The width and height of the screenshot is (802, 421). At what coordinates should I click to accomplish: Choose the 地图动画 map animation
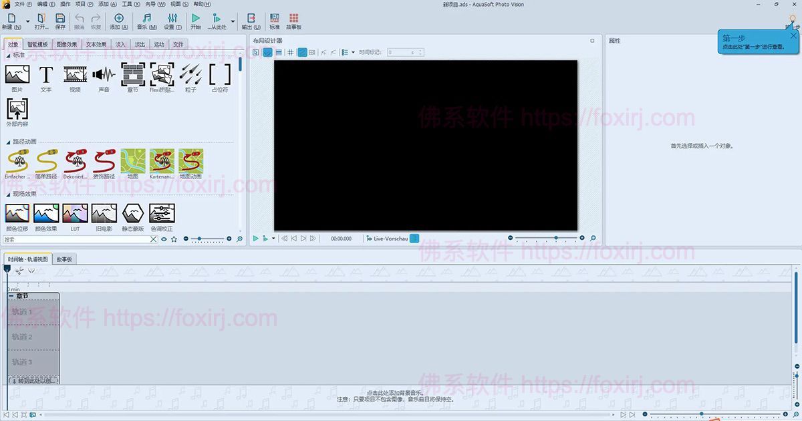(x=190, y=162)
